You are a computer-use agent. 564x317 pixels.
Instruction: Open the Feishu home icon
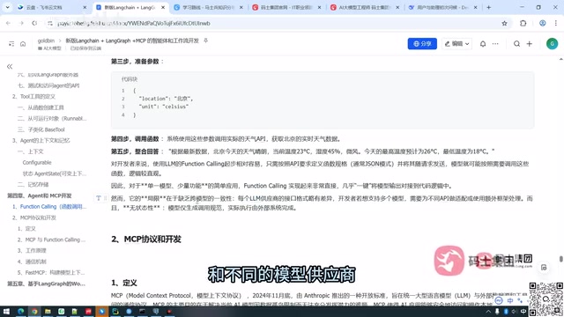tap(23, 44)
